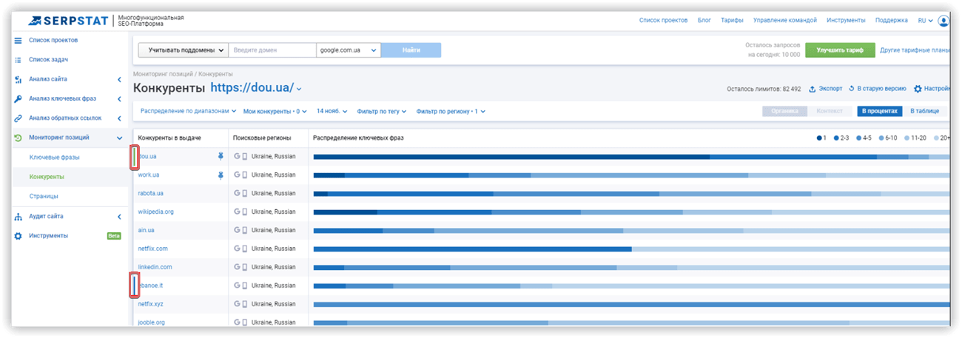Open the netflix.com competitor link
The image size is (962, 338).
152,249
